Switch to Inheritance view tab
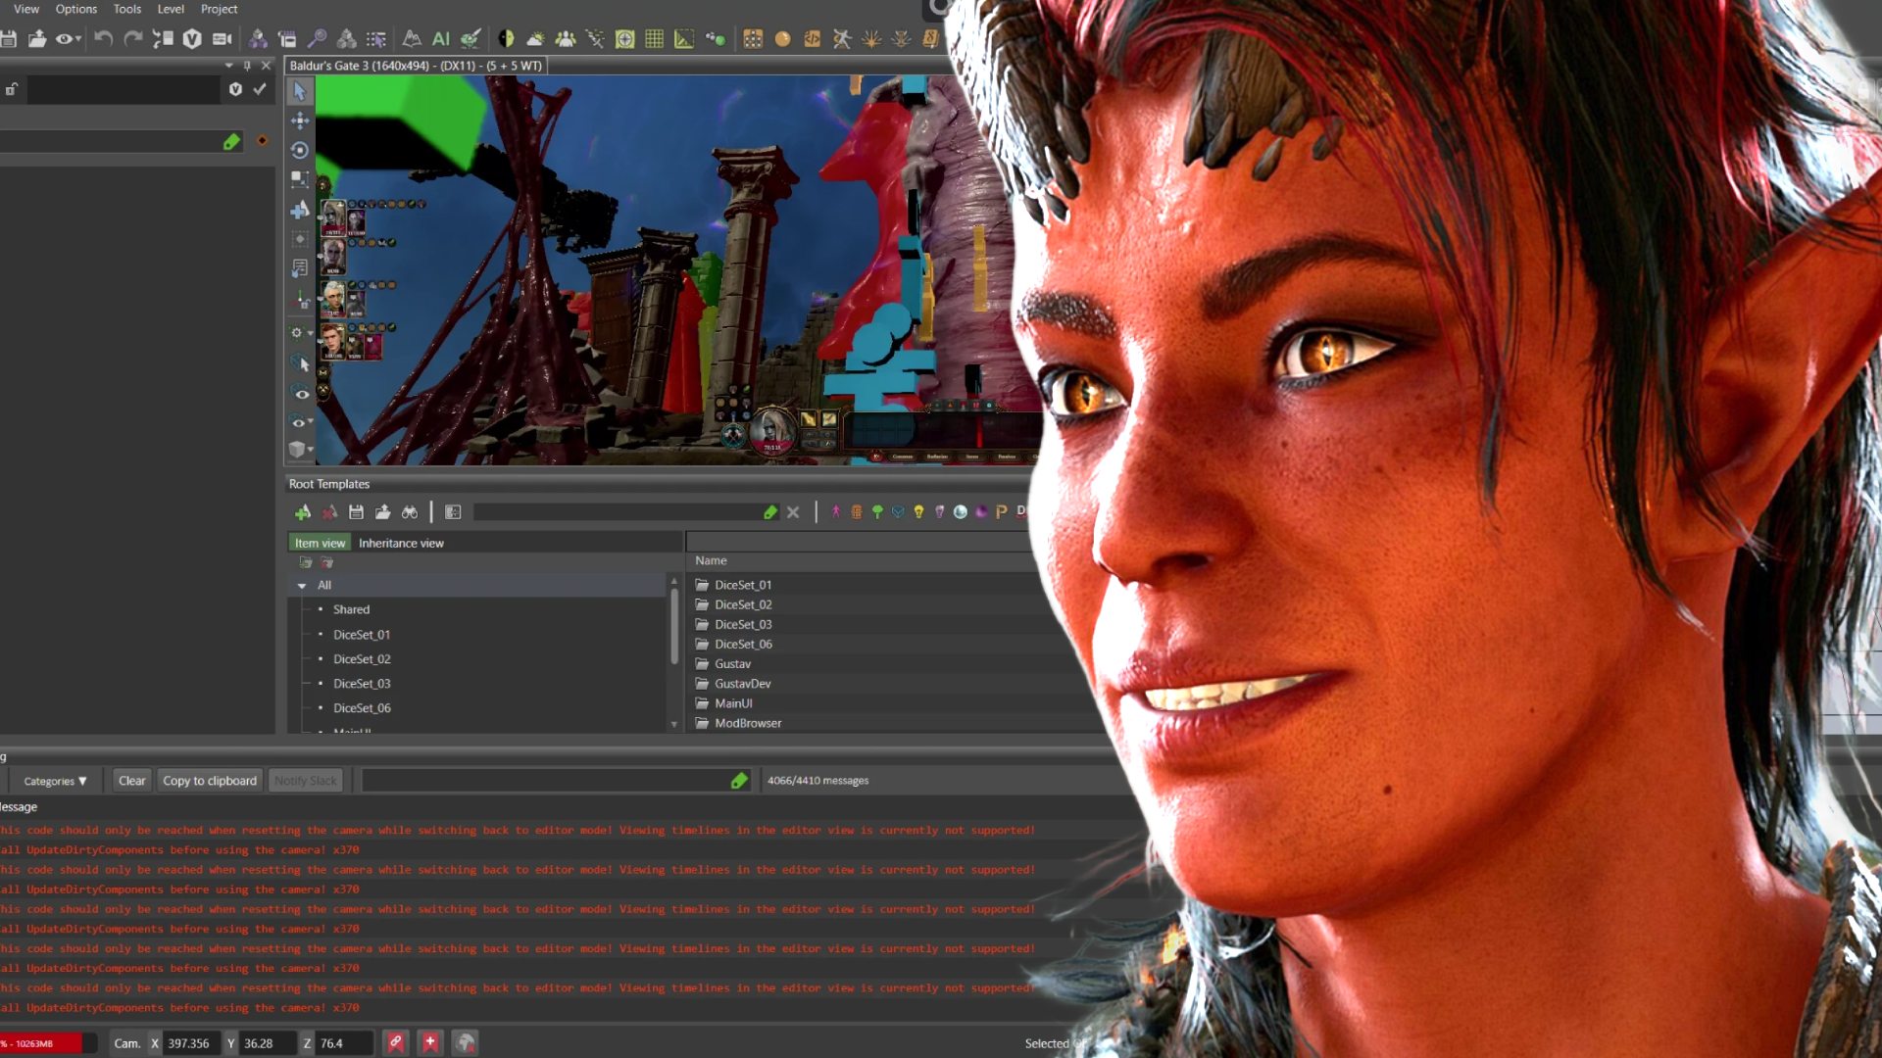The width and height of the screenshot is (1882, 1058). tap(401, 543)
